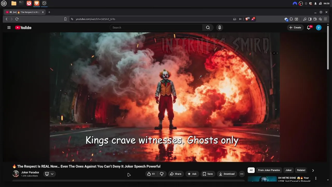The image size is (332, 187).
Task: Toggle the browser sidebar panel
Action: (310, 19)
